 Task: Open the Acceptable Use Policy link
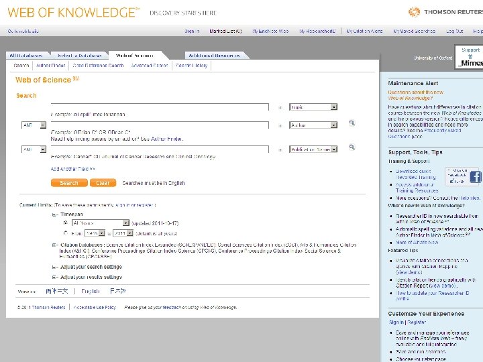point(95,307)
